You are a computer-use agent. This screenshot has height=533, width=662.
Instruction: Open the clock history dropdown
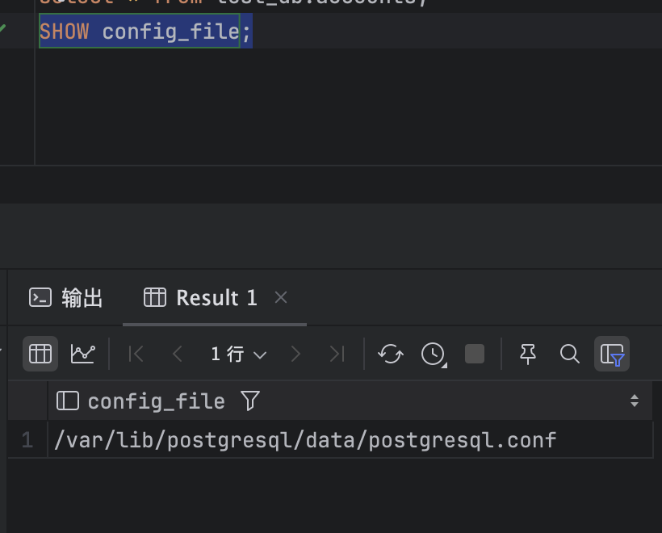(434, 354)
